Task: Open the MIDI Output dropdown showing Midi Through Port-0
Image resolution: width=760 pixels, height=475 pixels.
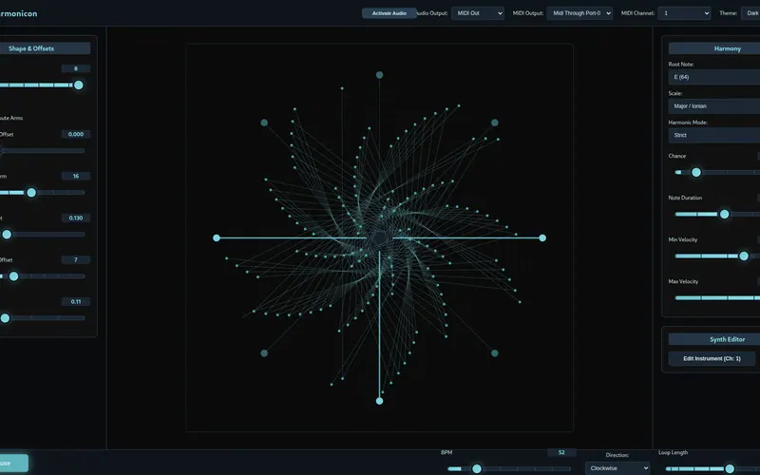Action: coord(579,13)
